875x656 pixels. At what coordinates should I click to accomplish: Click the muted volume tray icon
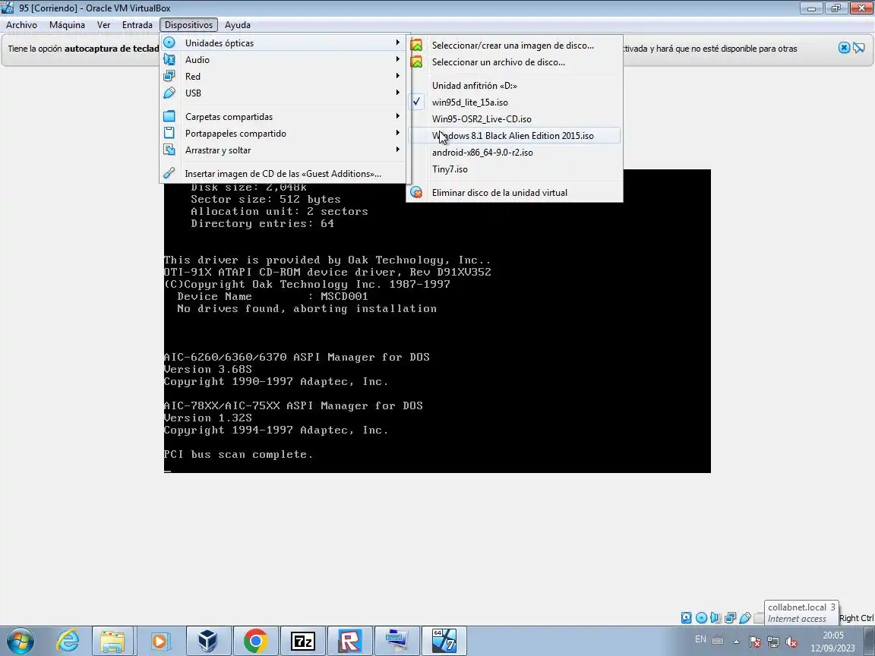(x=791, y=642)
